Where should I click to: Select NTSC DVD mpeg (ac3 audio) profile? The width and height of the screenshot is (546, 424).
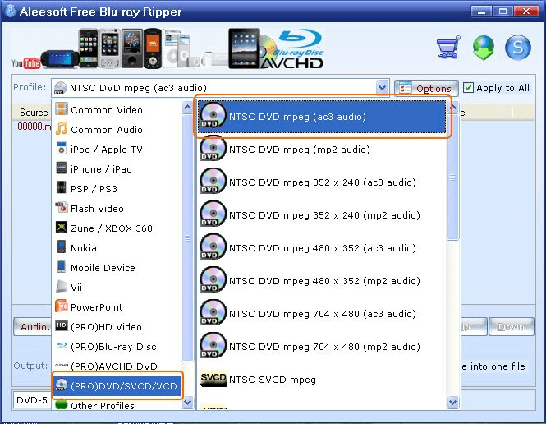tap(322, 117)
